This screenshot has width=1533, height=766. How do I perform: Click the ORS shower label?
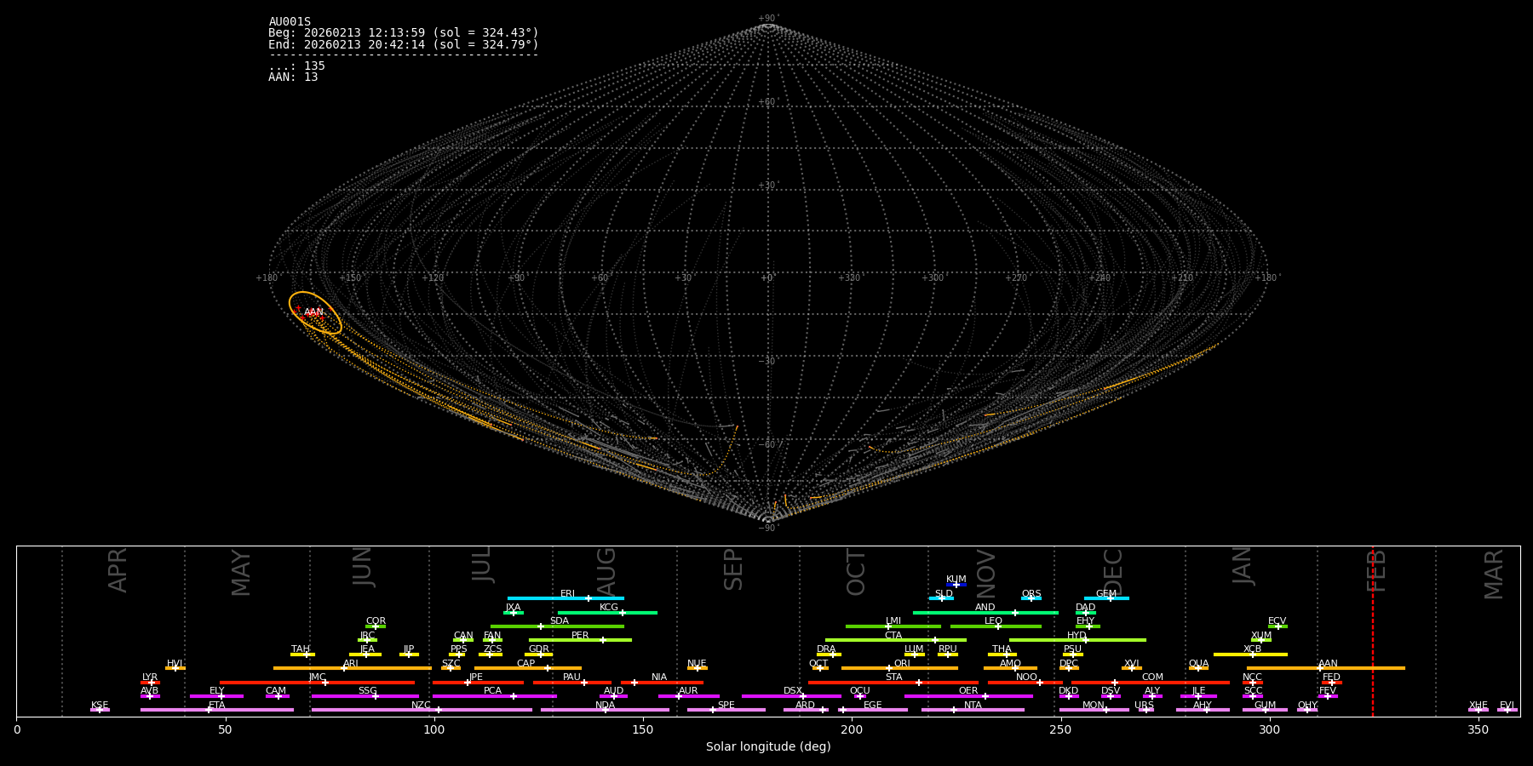(x=1031, y=594)
